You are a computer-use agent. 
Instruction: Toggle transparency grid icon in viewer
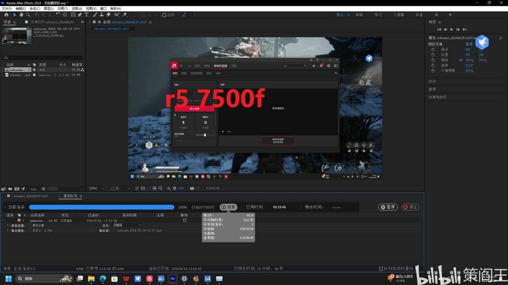(x=143, y=188)
